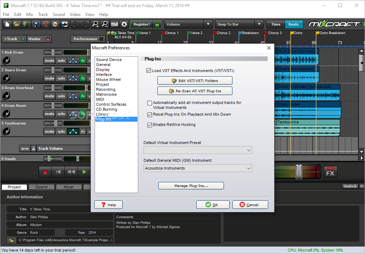Open Preferences via the gear icon

[124, 24]
